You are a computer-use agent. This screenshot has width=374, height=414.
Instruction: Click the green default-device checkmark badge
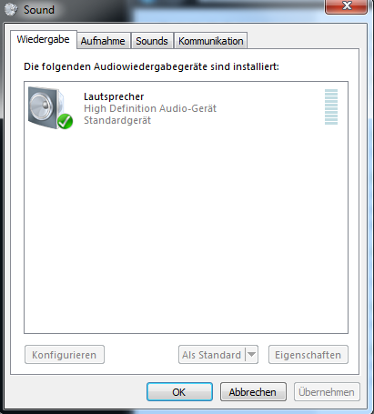66,121
